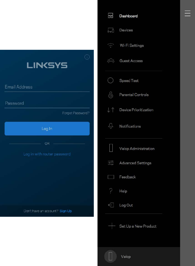Screen dimensions: 195x266
Task: Focus the Email Address field
Action: pos(47,87)
